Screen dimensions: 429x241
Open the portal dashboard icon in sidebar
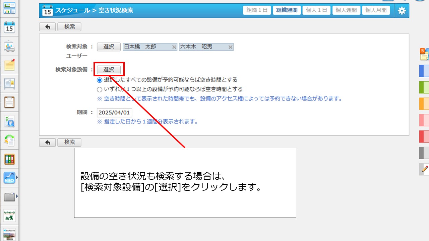coord(9,7)
